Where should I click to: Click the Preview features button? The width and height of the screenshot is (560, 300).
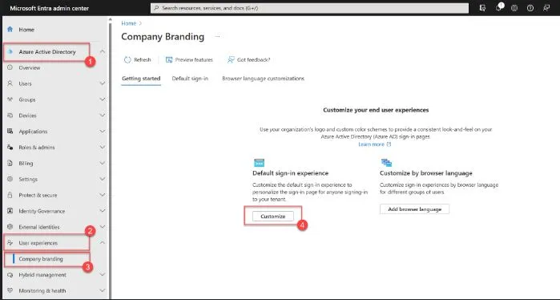point(189,59)
